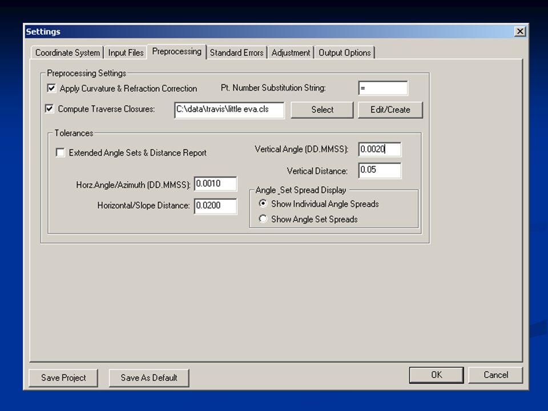This screenshot has width=548, height=411.
Task: Click Save As Default button
Action: (149, 378)
